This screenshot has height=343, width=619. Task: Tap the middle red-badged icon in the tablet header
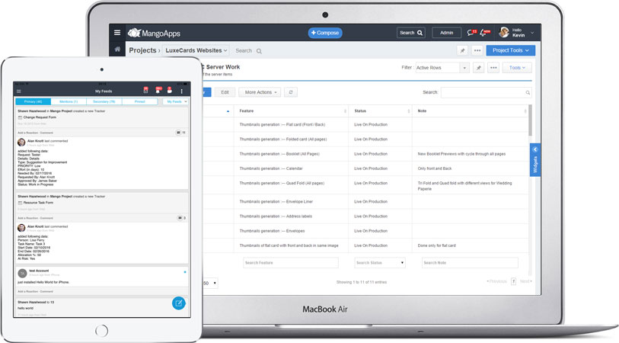click(x=158, y=90)
